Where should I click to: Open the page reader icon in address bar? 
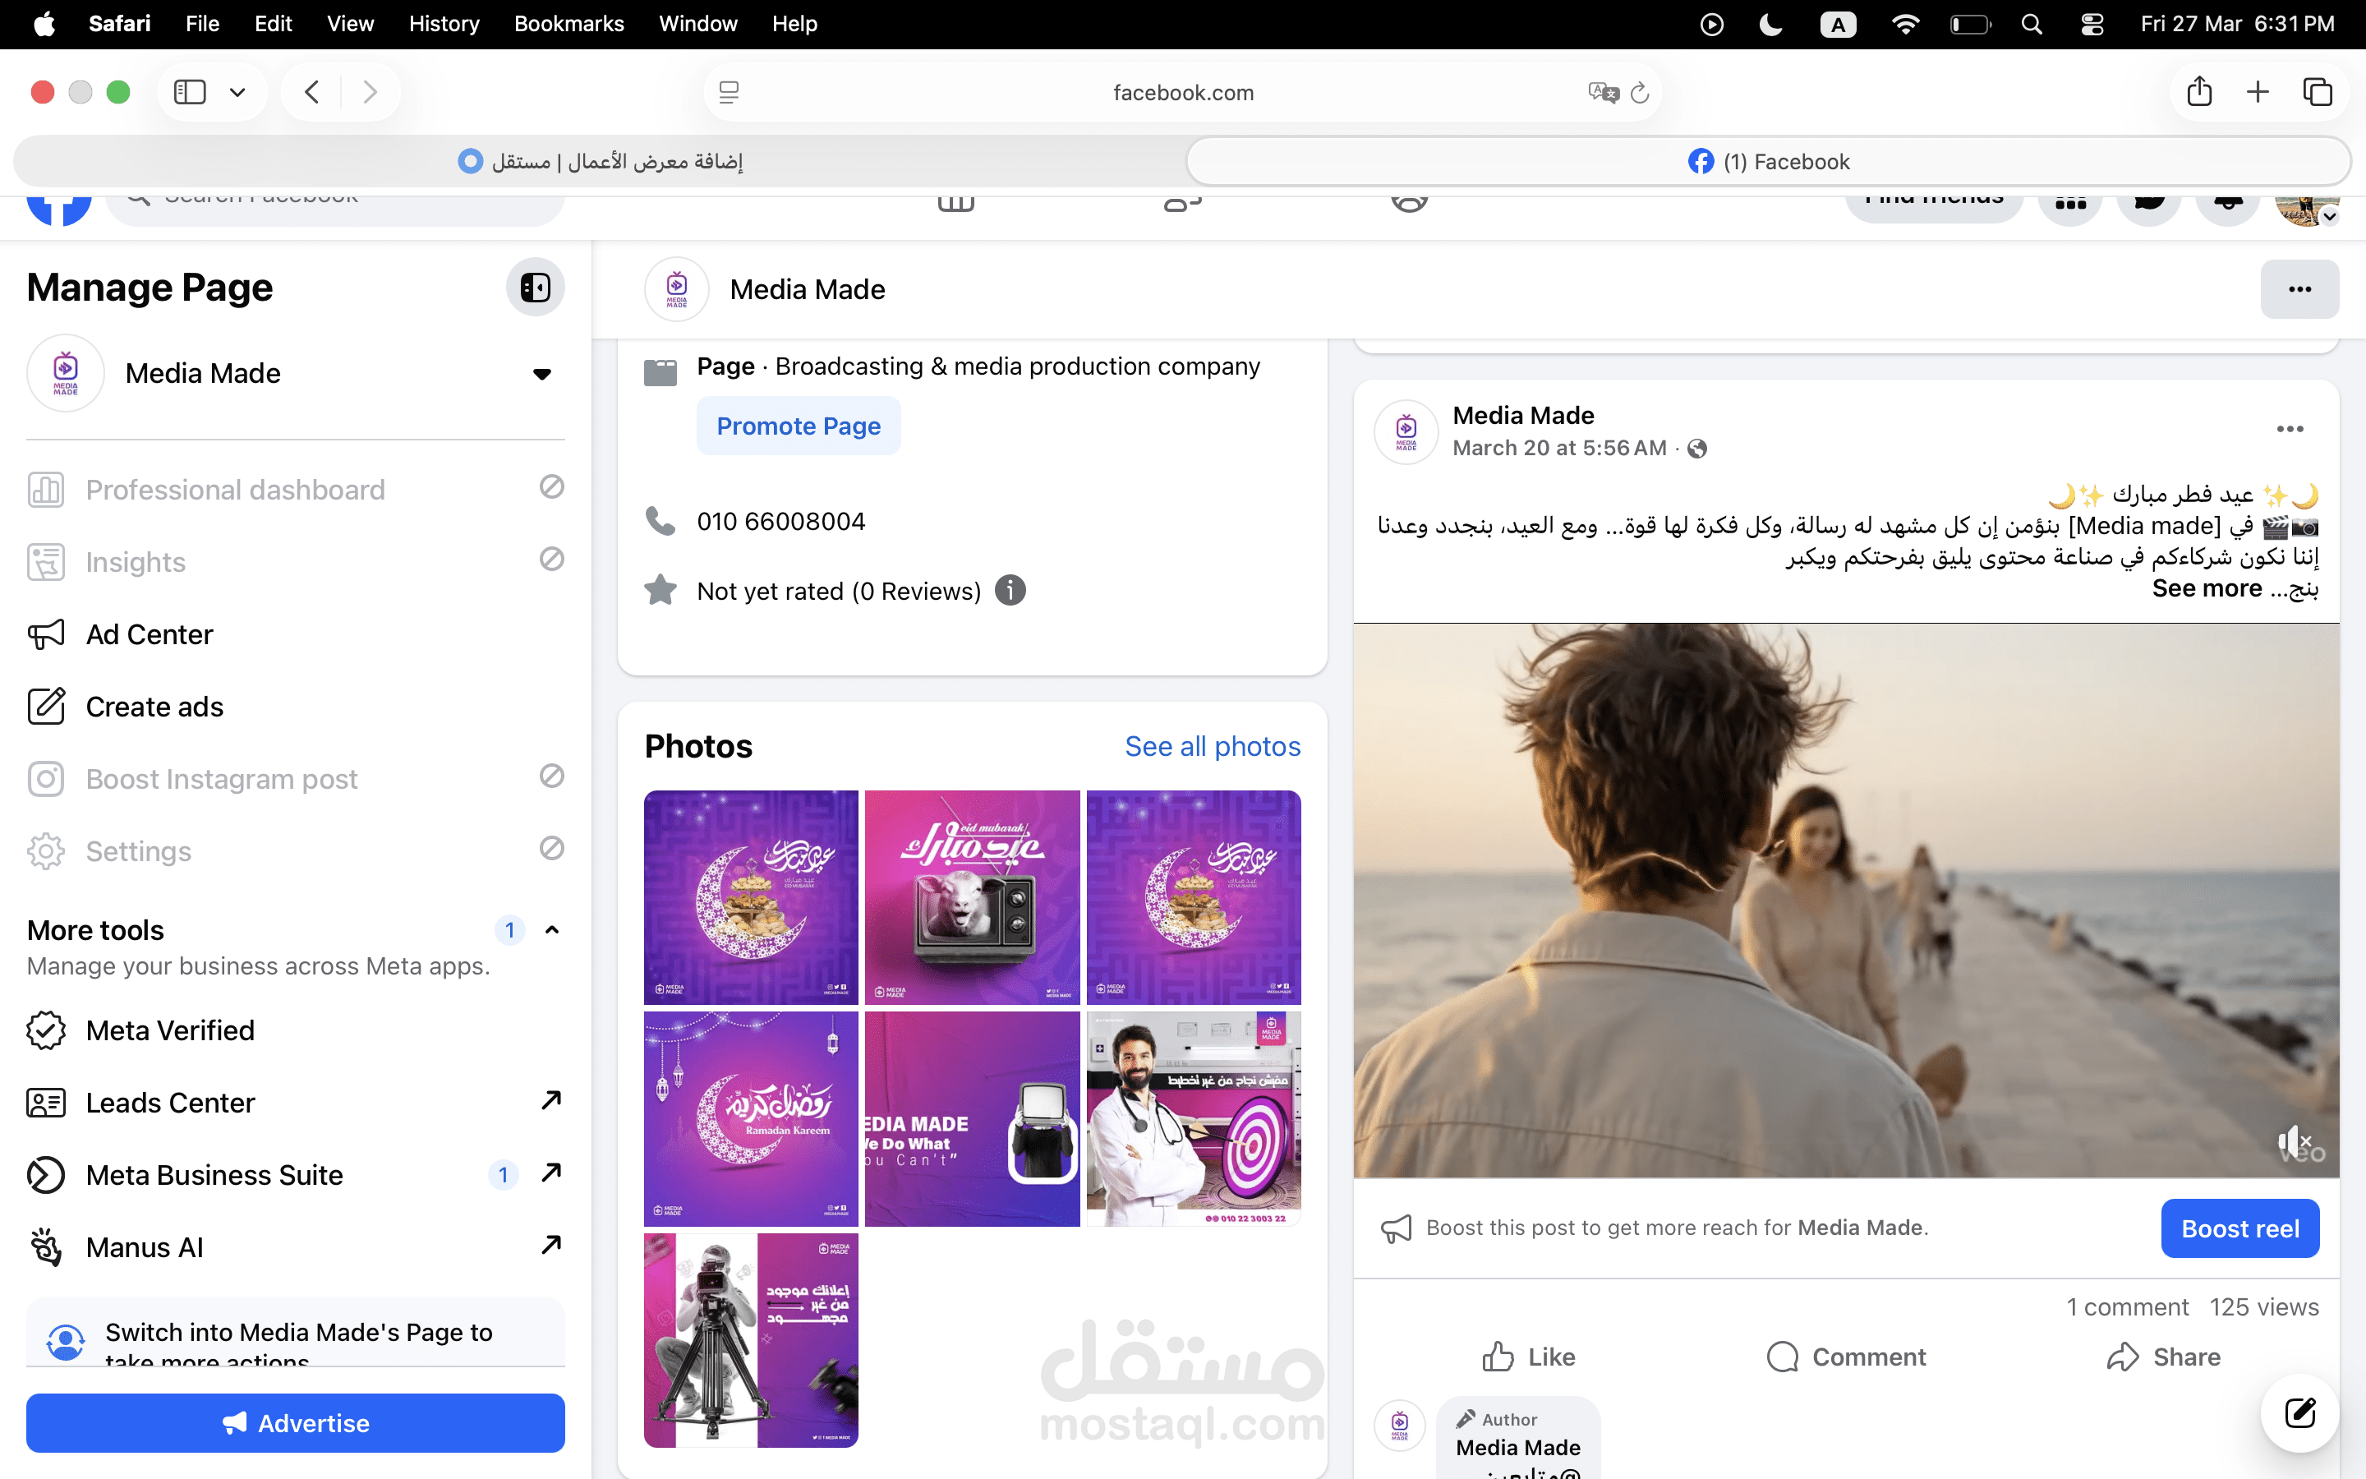click(729, 93)
